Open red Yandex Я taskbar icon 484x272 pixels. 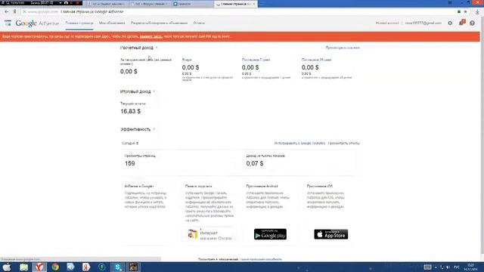pyautogui.click(x=86, y=267)
